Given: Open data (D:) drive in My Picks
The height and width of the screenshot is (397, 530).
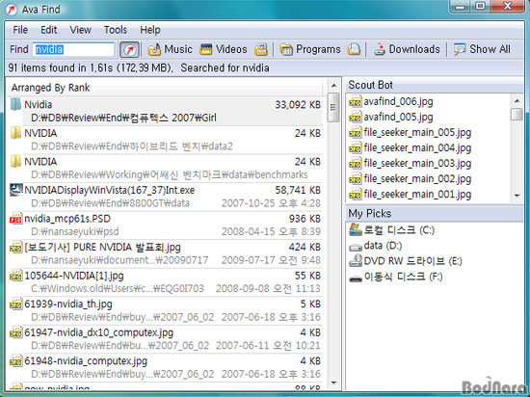Looking at the screenshot, I should pyautogui.click(x=375, y=246).
